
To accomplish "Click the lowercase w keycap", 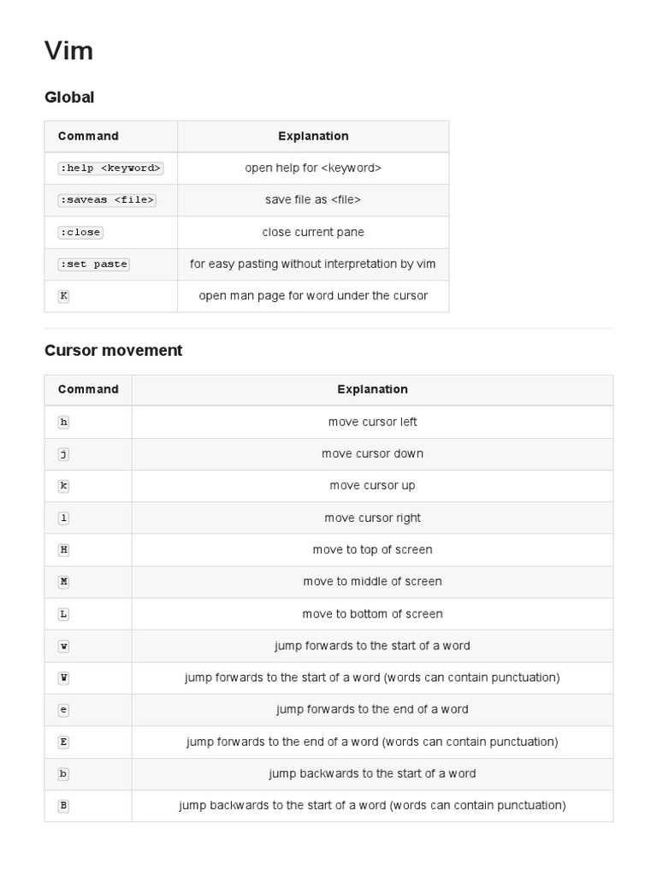I will tap(63, 646).
